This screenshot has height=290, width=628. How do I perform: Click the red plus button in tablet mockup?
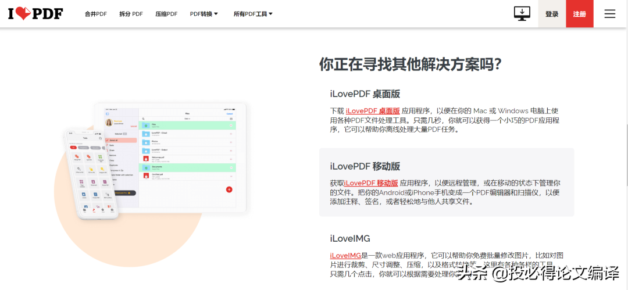pyautogui.click(x=229, y=189)
